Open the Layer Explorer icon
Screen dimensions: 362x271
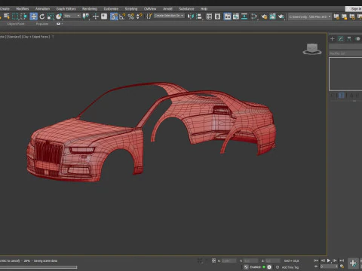217,17
